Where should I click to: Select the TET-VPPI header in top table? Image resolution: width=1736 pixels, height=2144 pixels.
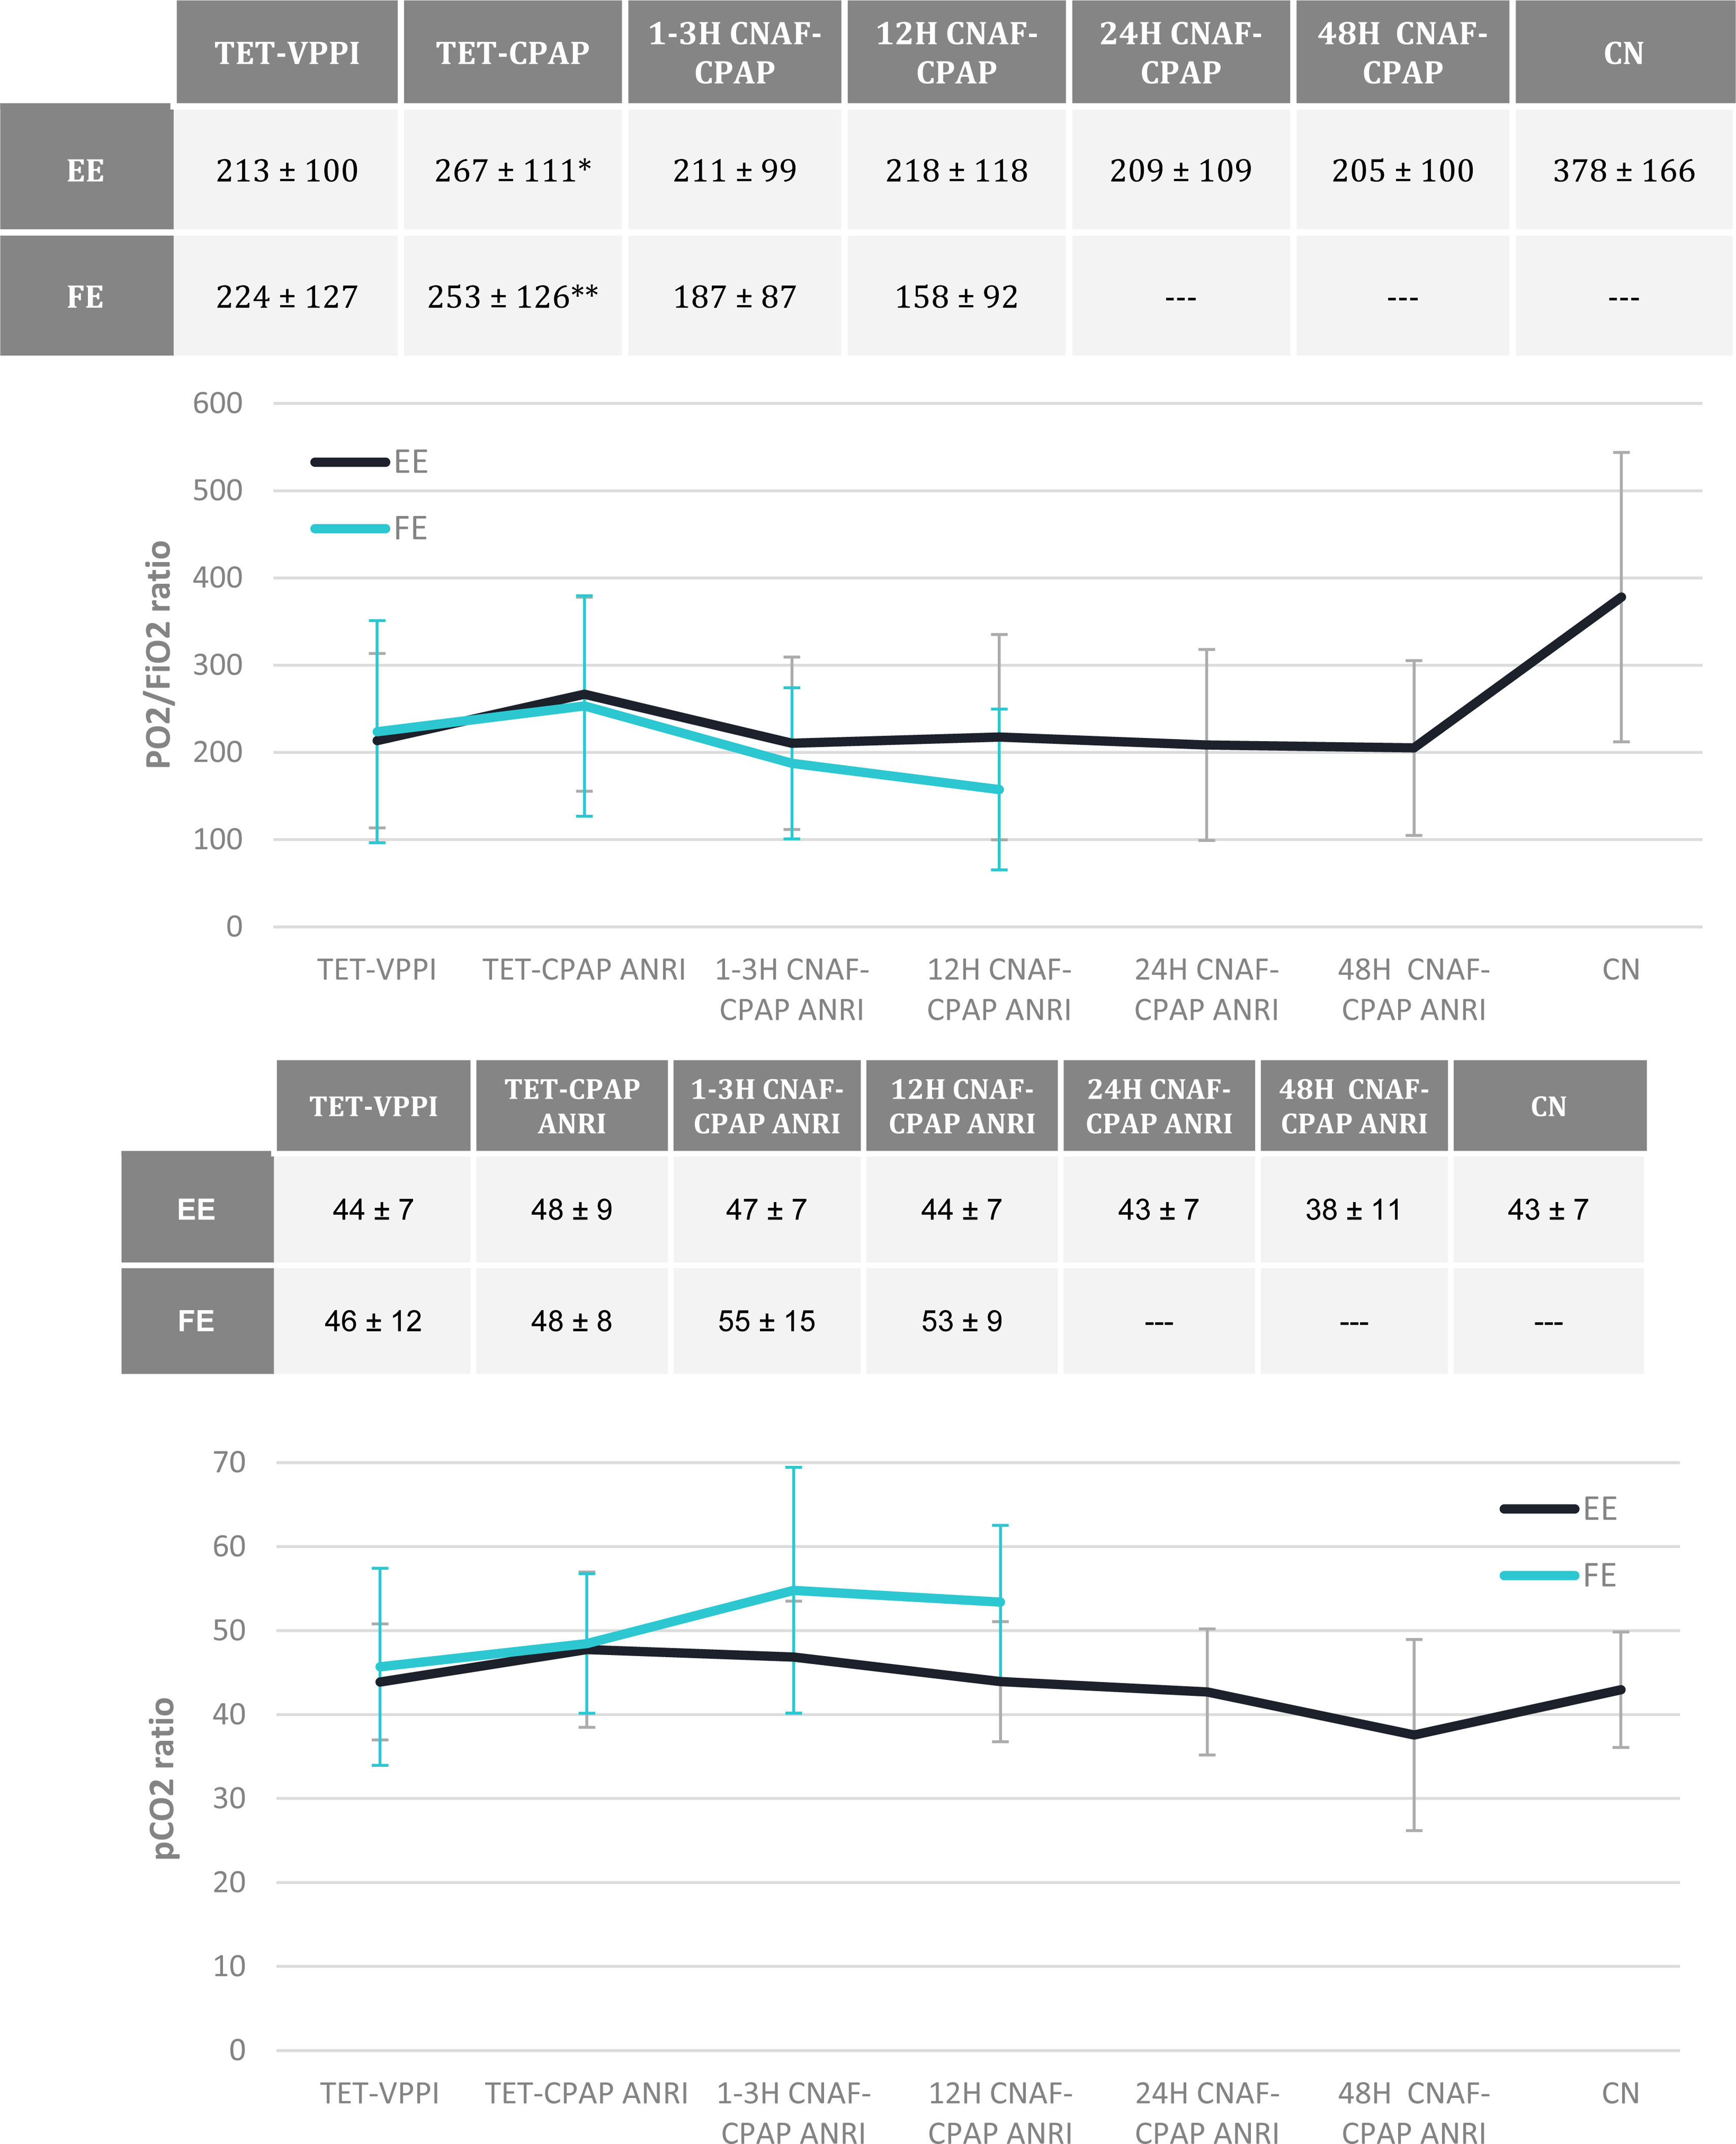click(287, 53)
